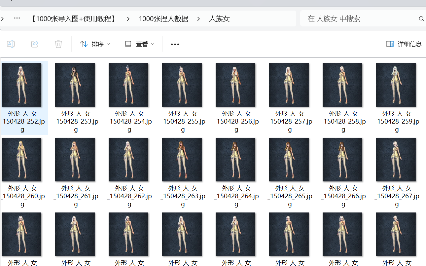This screenshot has height=266, width=426.
Task: Click the search magnifier icon
Action: point(421,19)
